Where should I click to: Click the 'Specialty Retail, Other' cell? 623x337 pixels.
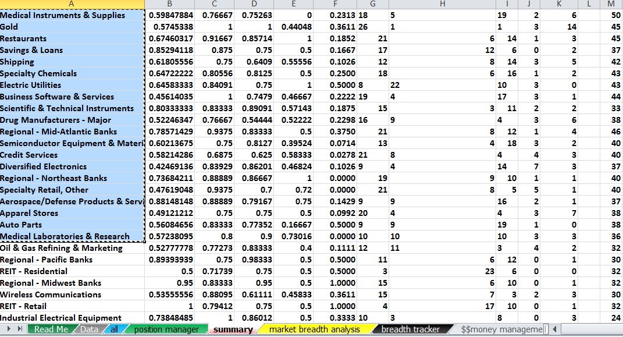[x=72, y=190]
